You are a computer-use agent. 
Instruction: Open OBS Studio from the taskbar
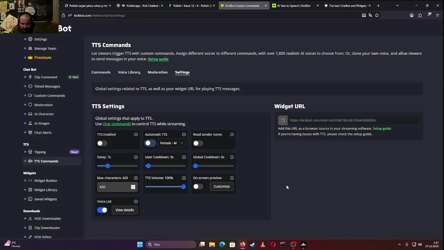293,244
